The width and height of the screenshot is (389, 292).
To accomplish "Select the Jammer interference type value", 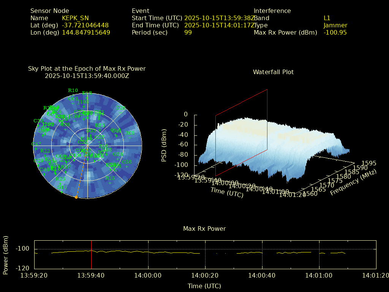I will (335, 25).
